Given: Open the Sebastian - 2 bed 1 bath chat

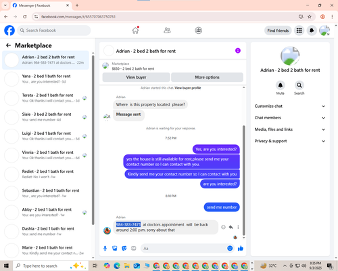Looking at the screenshot, I should [x=45, y=193].
